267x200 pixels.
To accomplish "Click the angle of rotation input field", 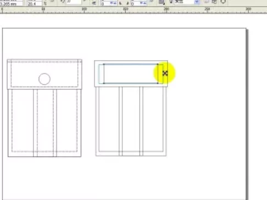I will point(74,2).
